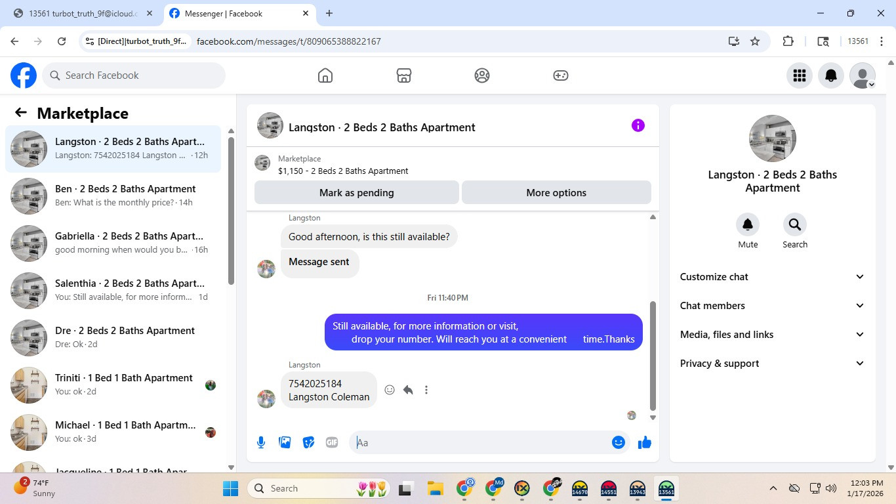Screen dimensions: 896x504
Task: Open Triniti's 1 Bed 1 Bath conversation
Action: tap(113, 385)
